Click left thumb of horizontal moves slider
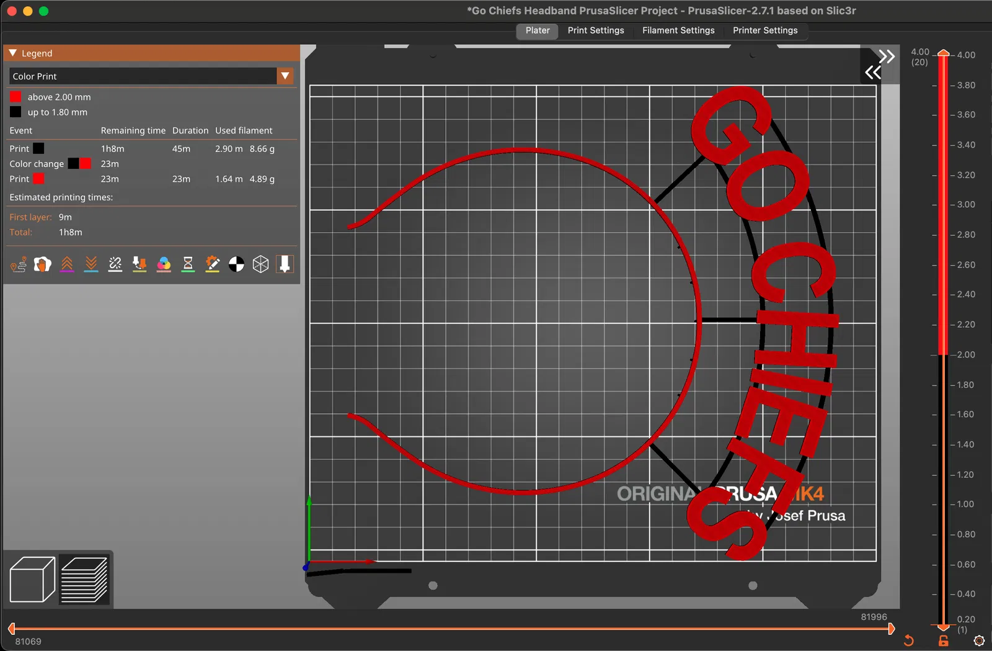This screenshot has height=651, width=992. [11, 629]
